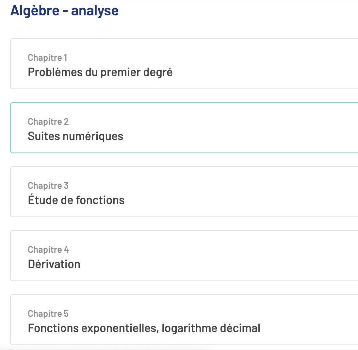Click the 'Chapitre 5' label text

point(48,314)
